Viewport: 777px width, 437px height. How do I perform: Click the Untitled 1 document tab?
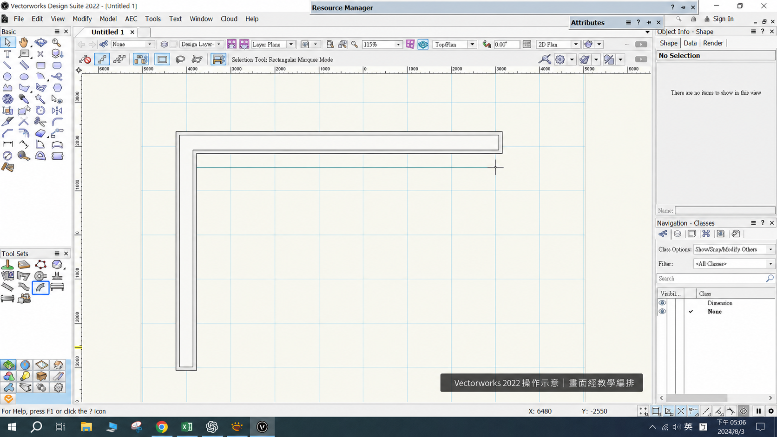pos(108,32)
